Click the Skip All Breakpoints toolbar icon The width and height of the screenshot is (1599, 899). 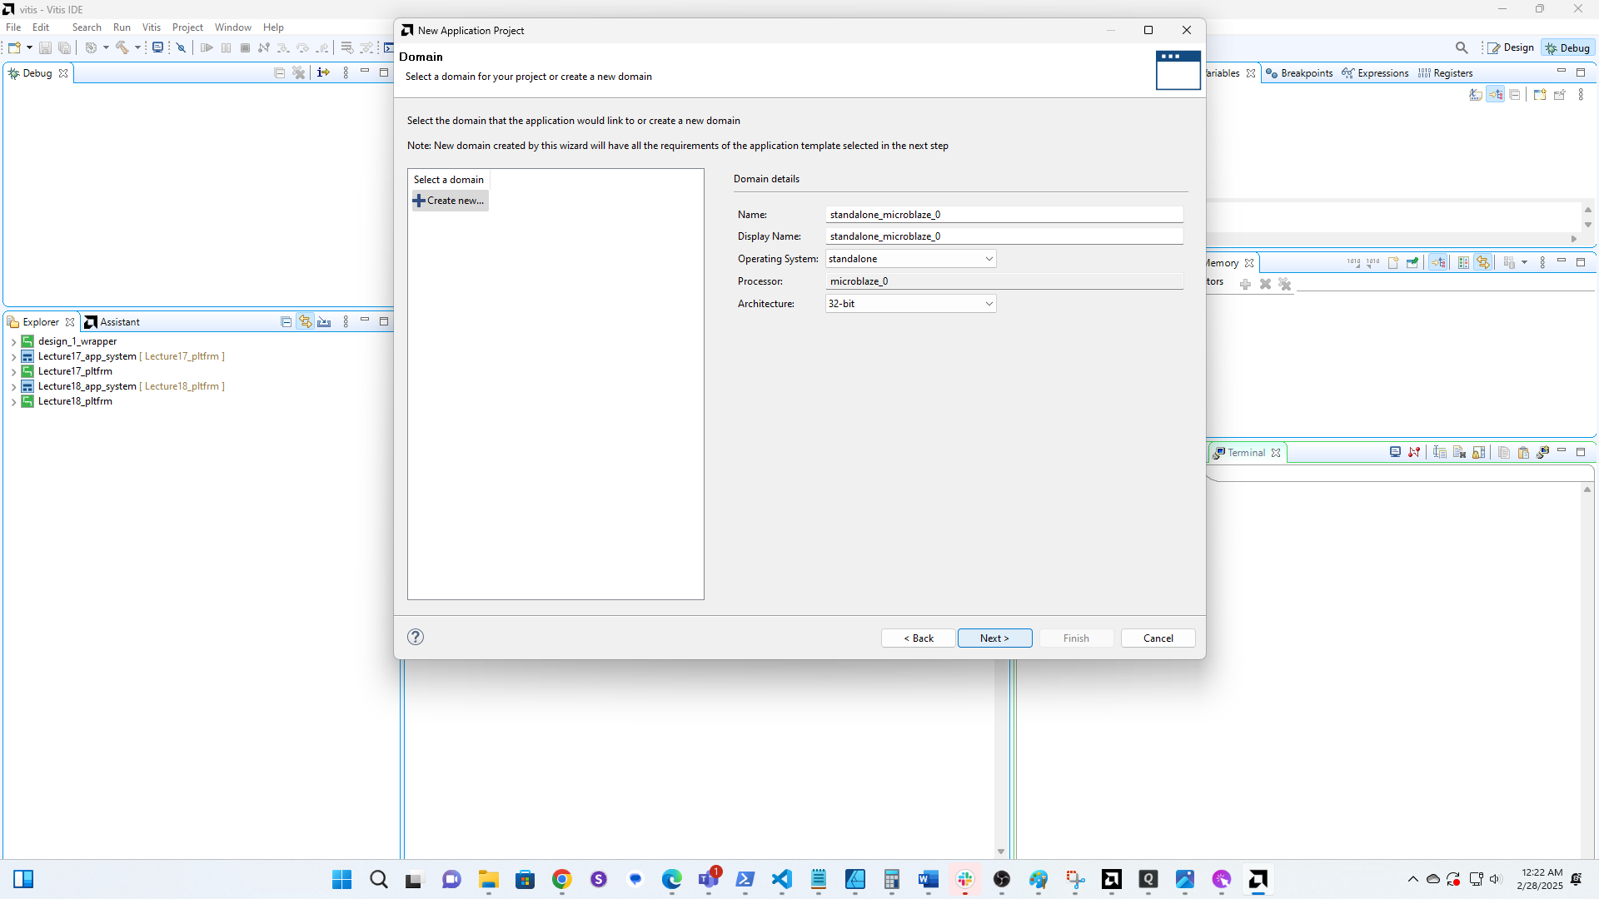181,47
